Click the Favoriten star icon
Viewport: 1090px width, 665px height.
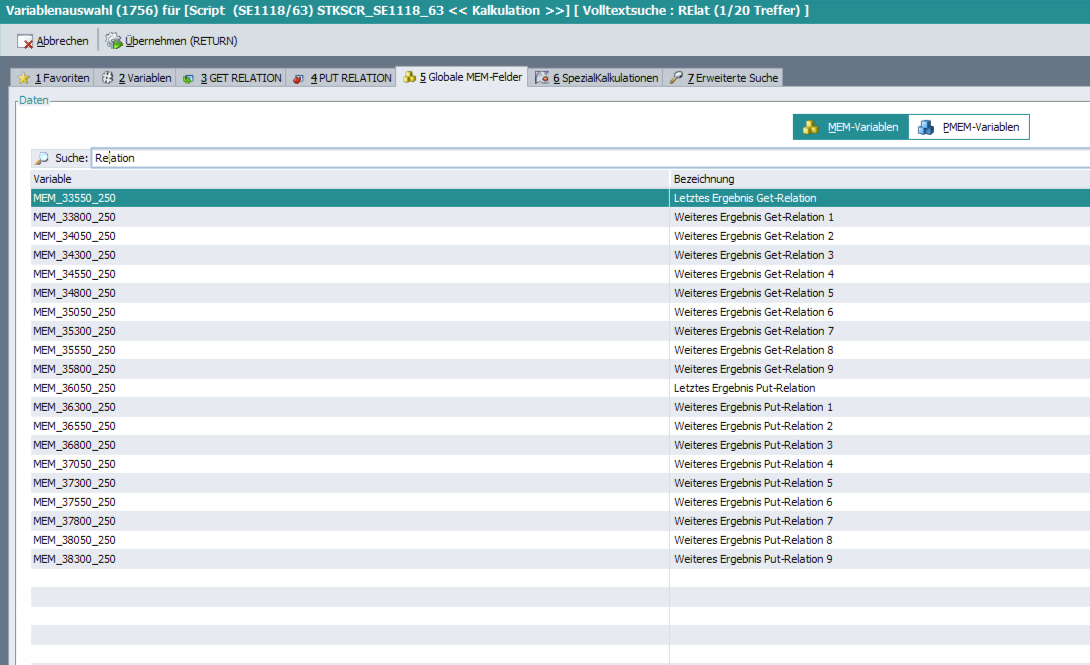click(24, 78)
